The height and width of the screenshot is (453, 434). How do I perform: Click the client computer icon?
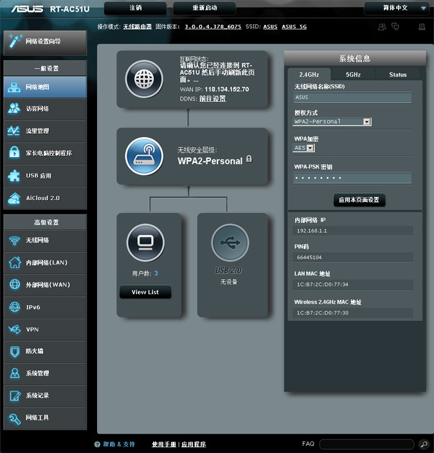click(x=145, y=243)
